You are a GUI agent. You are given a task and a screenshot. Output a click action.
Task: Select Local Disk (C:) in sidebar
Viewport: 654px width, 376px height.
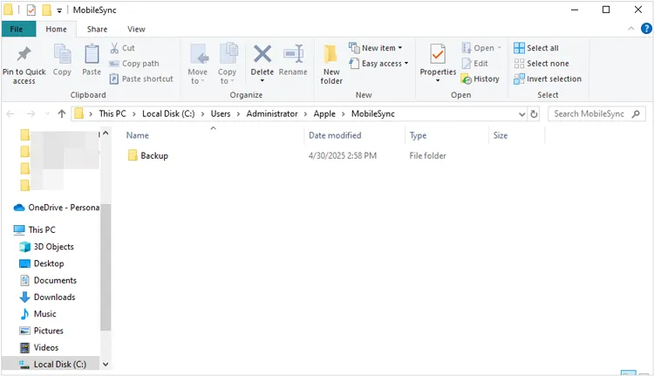[51, 364]
